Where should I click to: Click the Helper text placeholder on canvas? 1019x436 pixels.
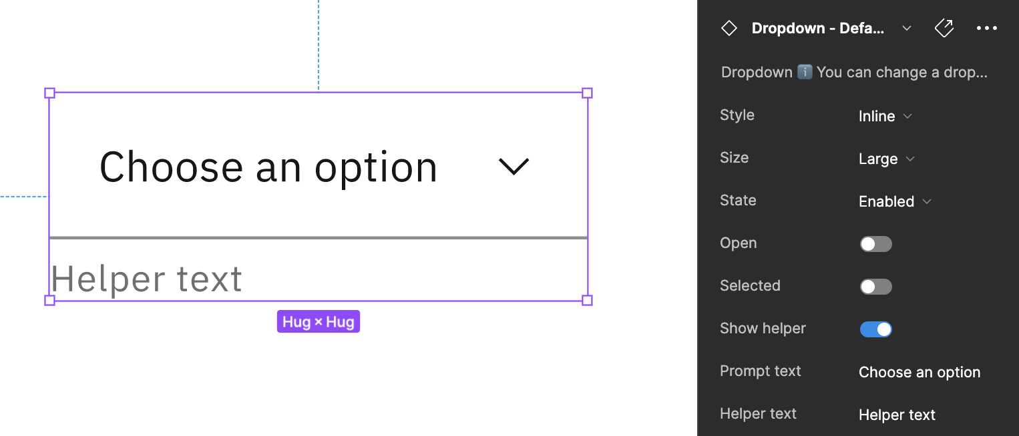146,278
